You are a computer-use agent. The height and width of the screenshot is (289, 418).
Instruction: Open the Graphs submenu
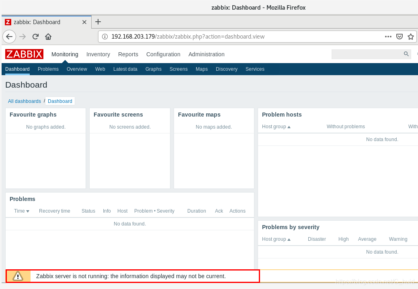click(154, 69)
